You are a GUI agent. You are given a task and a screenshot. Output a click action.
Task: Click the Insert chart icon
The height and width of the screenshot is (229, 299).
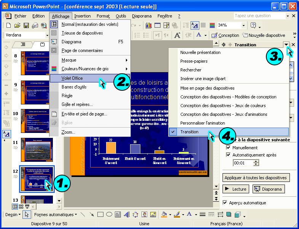[x=148, y=25]
